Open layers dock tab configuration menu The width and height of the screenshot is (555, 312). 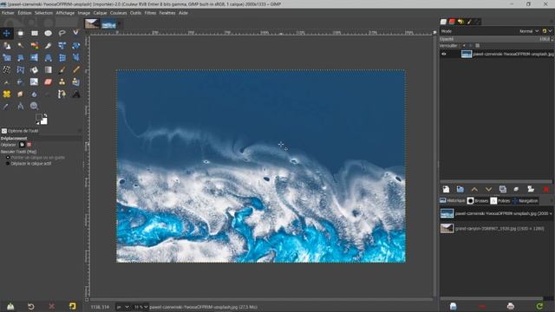pyautogui.click(x=552, y=22)
